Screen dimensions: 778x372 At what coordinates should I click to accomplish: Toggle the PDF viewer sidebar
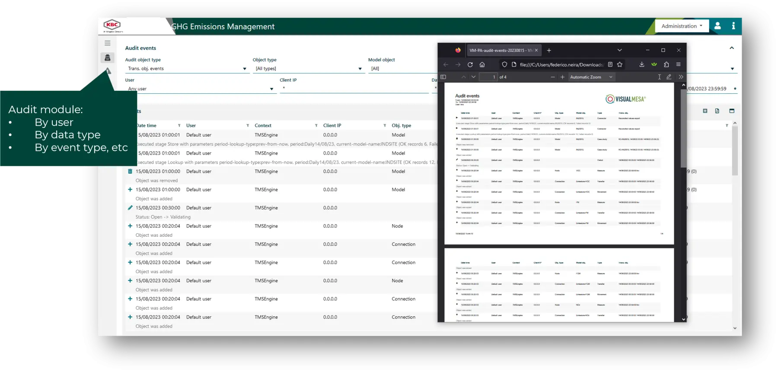pos(443,77)
